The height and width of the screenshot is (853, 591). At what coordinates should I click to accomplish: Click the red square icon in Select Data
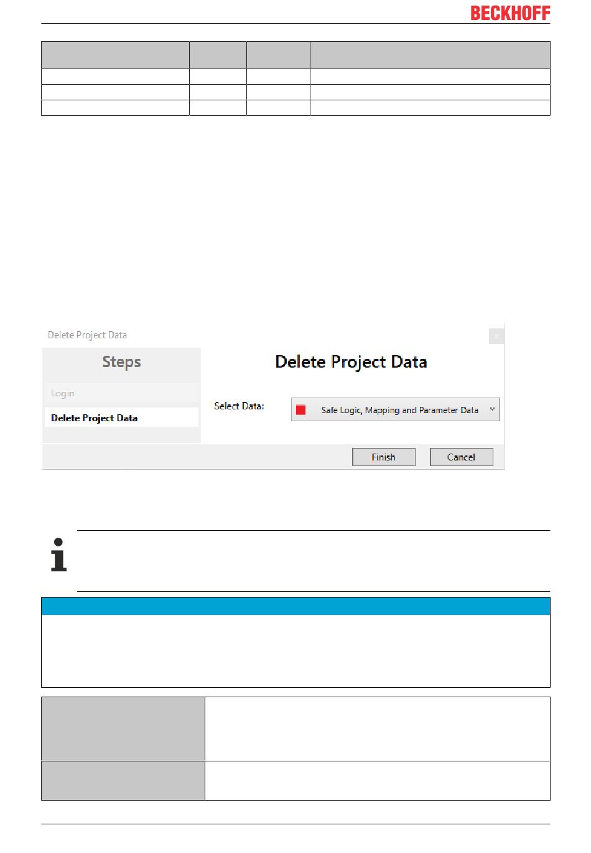[x=301, y=410]
